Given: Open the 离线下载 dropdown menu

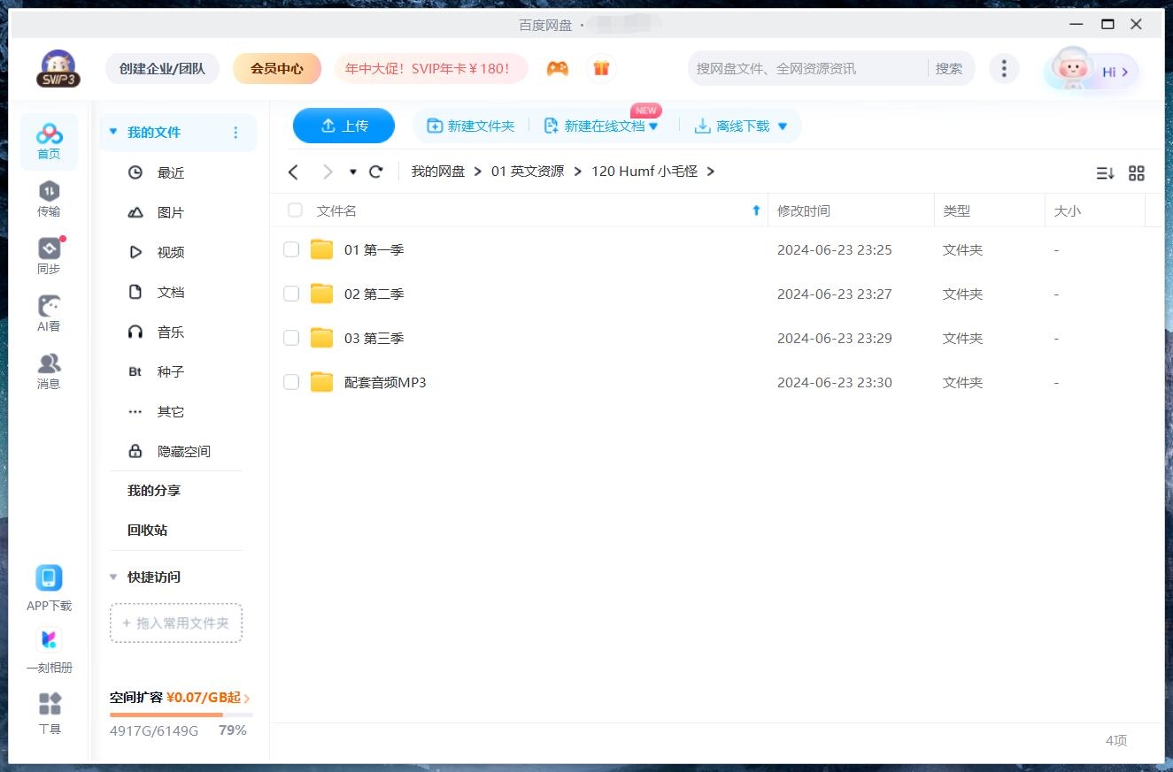Looking at the screenshot, I should click(782, 126).
